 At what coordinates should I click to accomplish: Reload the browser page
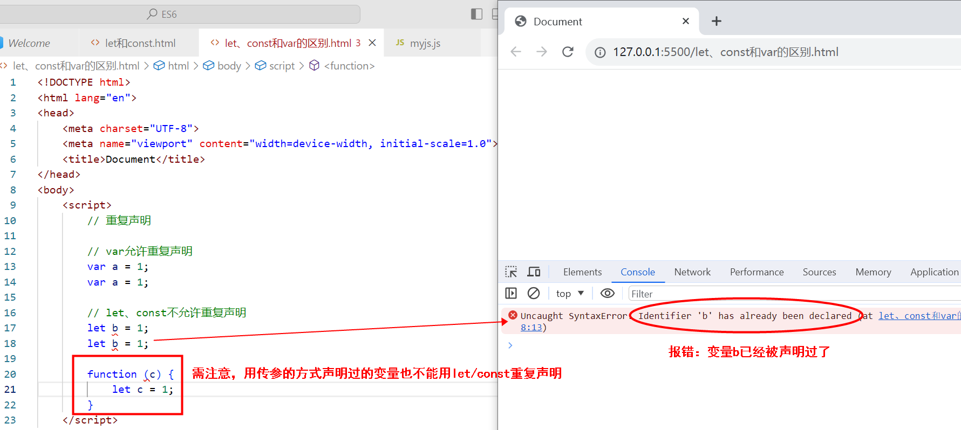[568, 52]
